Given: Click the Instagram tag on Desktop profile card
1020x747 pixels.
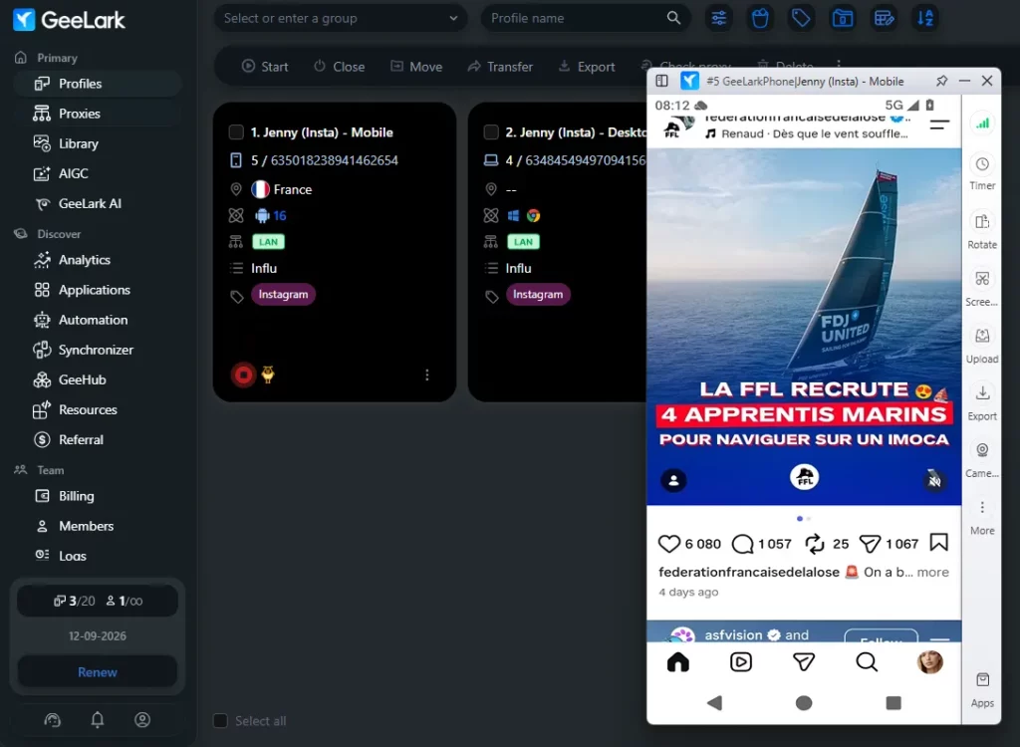Looking at the screenshot, I should coord(538,294).
